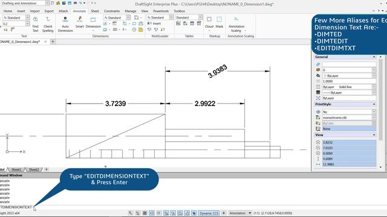
Task: Toggle the Ortho status bar button
Action: [152, 213]
